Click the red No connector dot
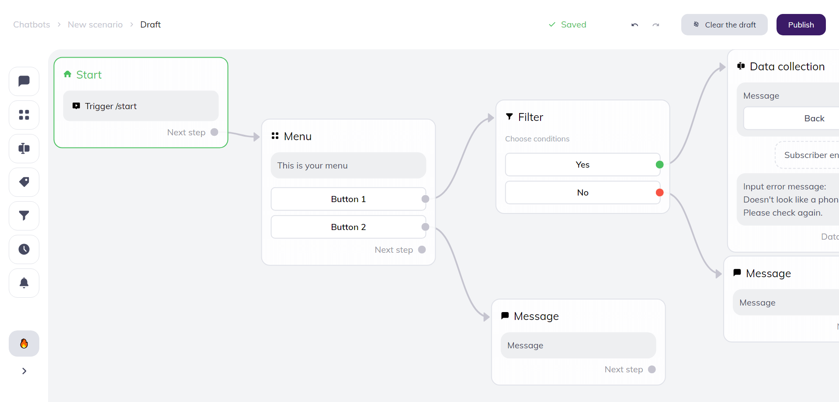839x402 pixels. click(660, 192)
